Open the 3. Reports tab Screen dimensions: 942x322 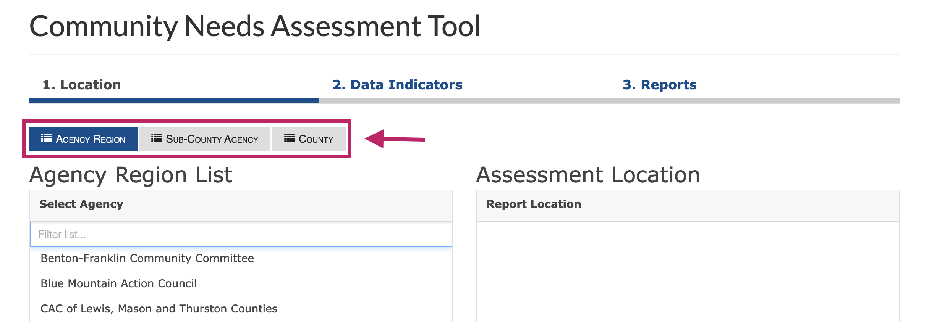pyautogui.click(x=659, y=85)
